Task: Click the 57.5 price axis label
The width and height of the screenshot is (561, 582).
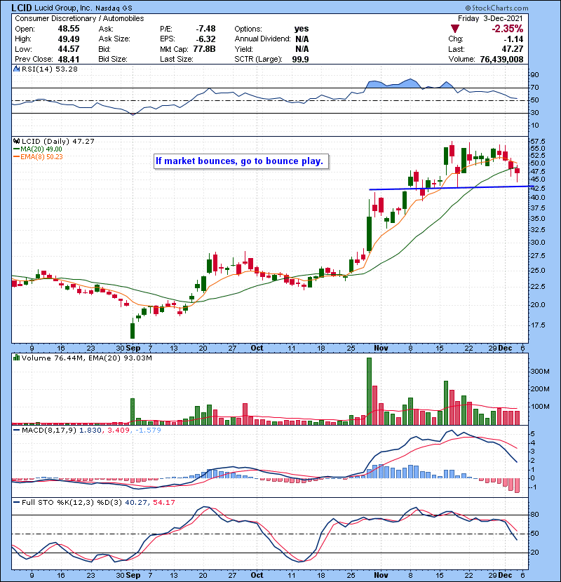Action: click(x=538, y=142)
